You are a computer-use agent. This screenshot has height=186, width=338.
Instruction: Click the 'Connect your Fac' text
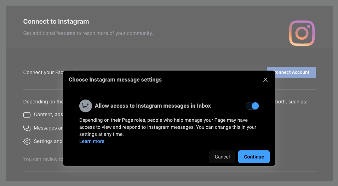pyautogui.click(x=43, y=72)
